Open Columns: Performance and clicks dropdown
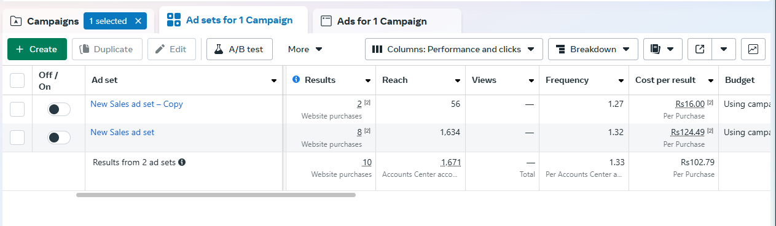 tap(453, 49)
